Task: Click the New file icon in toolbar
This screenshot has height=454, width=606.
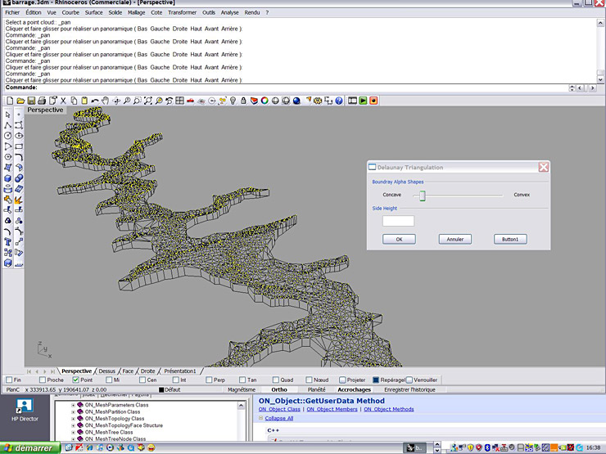Action: pyautogui.click(x=11, y=101)
